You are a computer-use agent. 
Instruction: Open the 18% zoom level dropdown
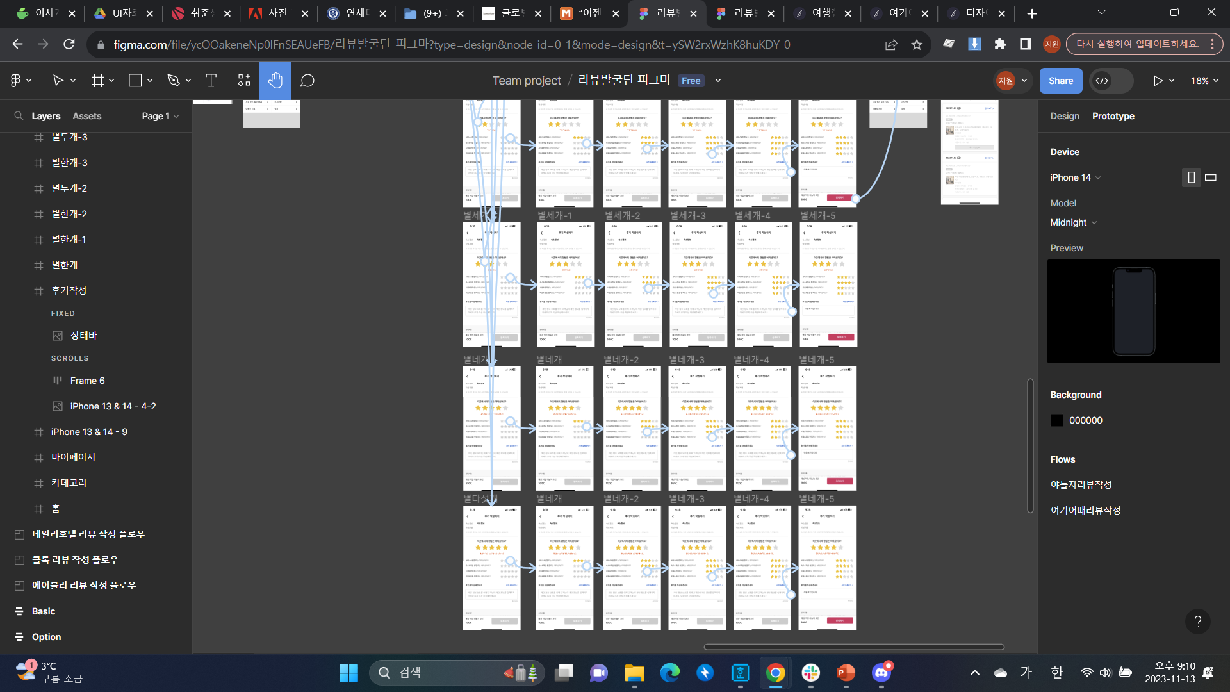pyautogui.click(x=1204, y=81)
